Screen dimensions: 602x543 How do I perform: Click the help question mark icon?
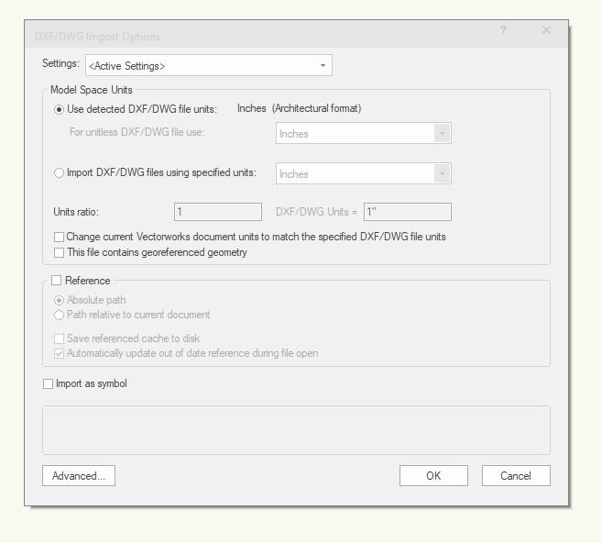point(503,31)
